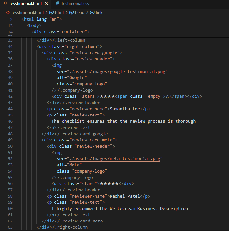Click /.review-text comment on line 61

click(x=74, y=215)
